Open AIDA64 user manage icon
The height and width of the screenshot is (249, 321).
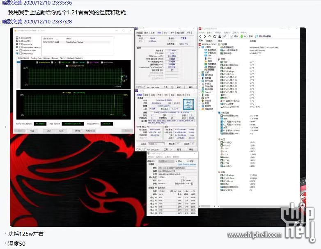(x=220, y=37)
